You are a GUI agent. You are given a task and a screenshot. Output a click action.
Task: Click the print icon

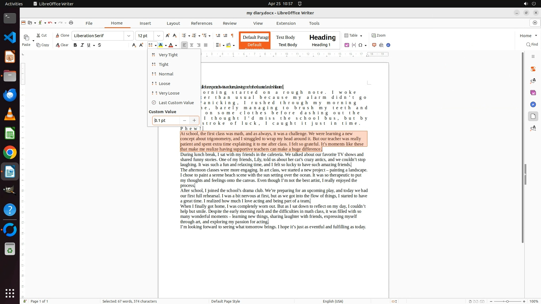point(71,23)
